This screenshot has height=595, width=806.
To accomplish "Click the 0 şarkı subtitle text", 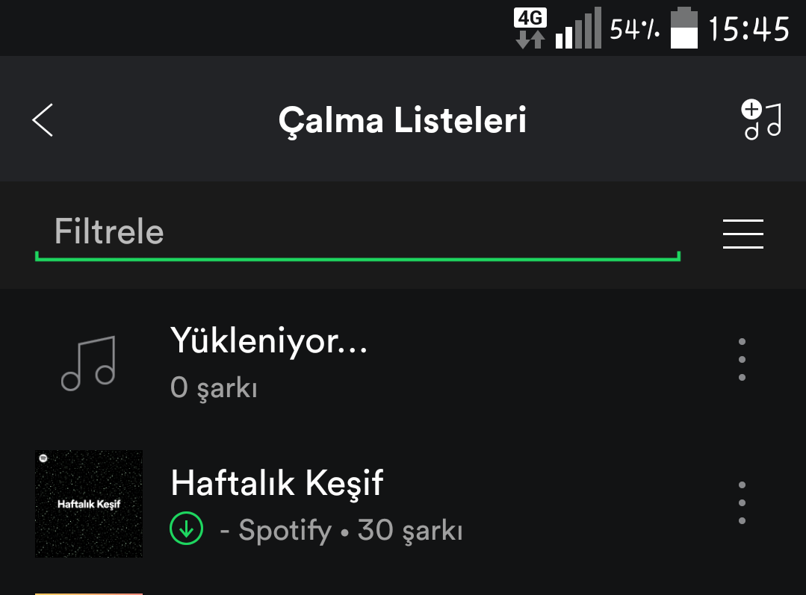I will (214, 388).
